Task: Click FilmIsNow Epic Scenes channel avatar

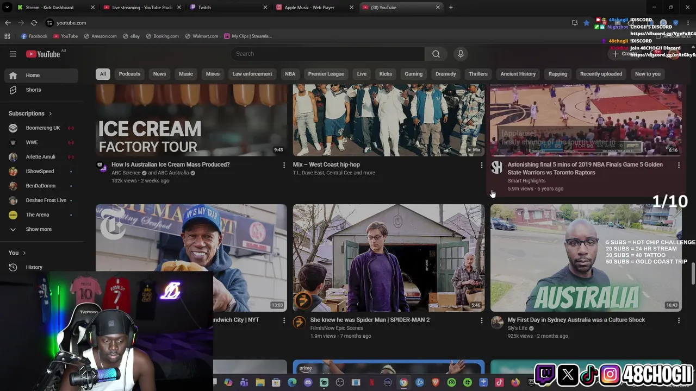Action: (300, 323)
